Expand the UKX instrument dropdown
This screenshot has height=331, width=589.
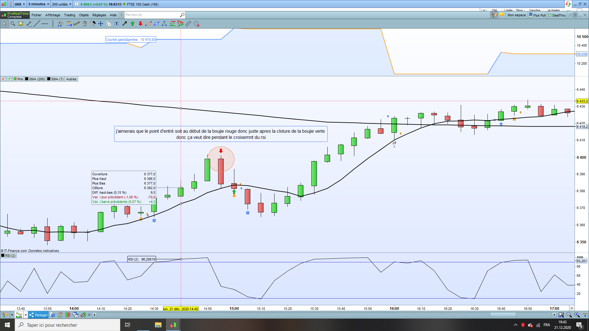20,4
